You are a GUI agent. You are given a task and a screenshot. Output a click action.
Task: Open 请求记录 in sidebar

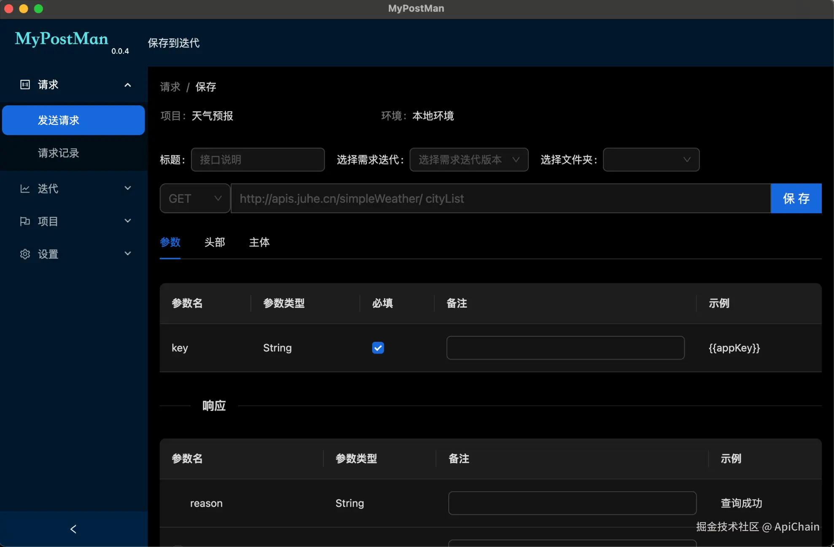tap(59, 153)
